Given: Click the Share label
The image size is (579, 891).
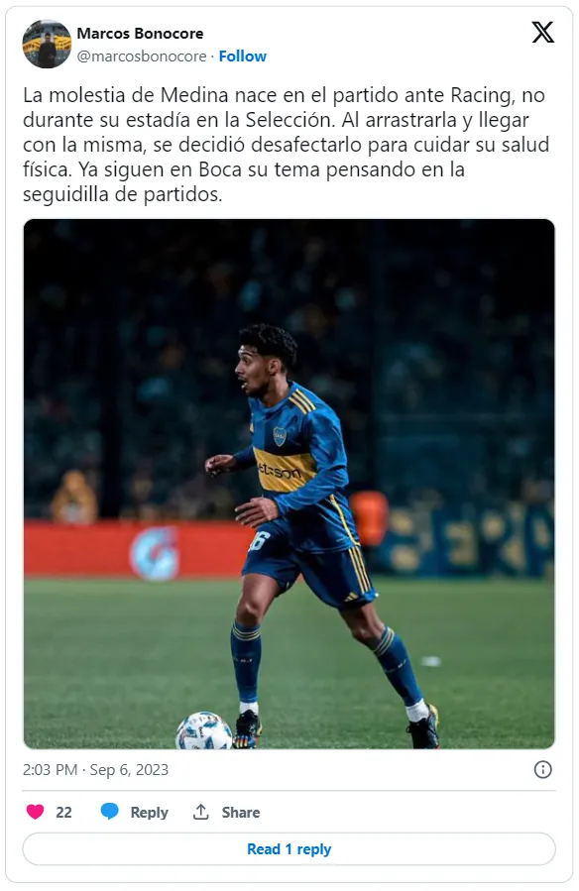Looking at the screenshot, I should click(240, 813).
